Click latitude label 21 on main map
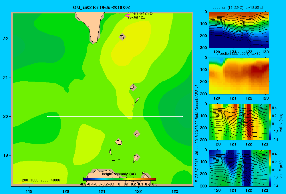 pos(6,78)
